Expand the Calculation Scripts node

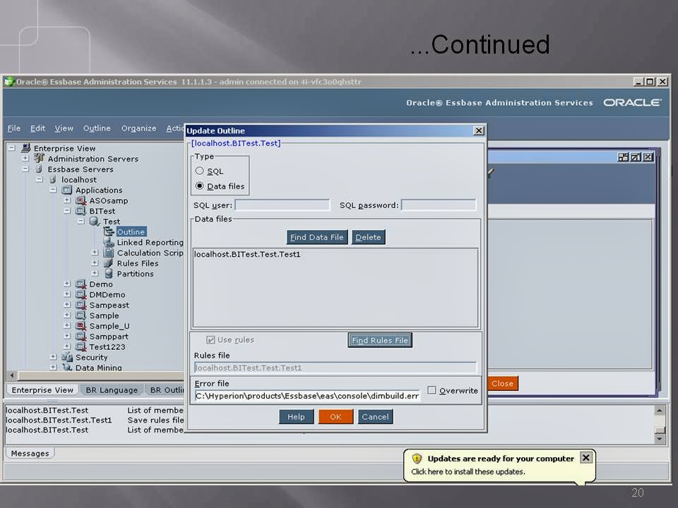[x=95, y=253]
